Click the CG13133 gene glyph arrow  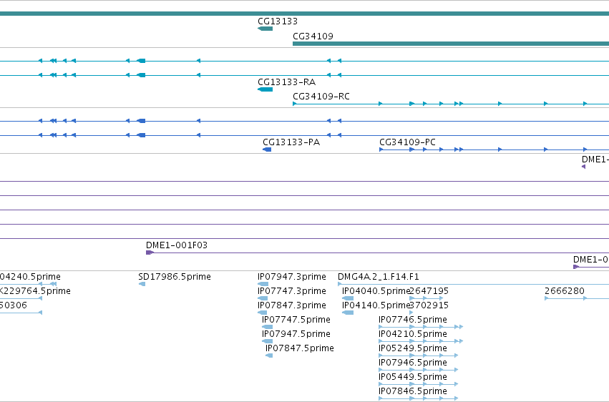click(265, 29)
